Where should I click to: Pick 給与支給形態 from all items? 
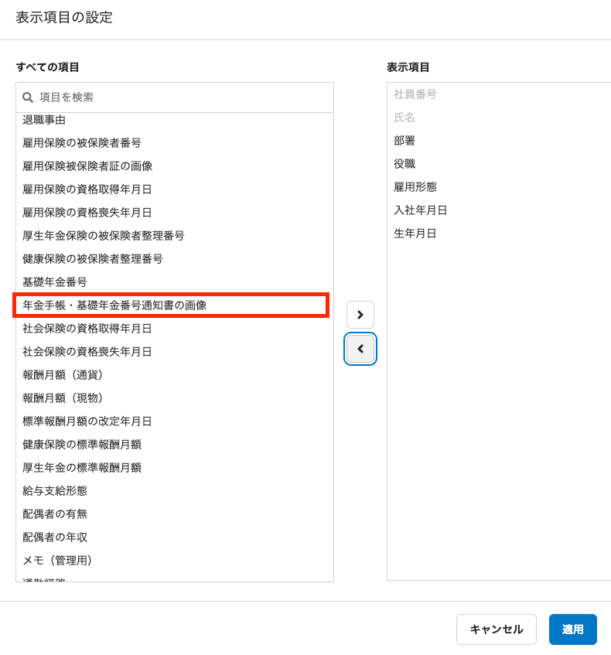(175, 490)
